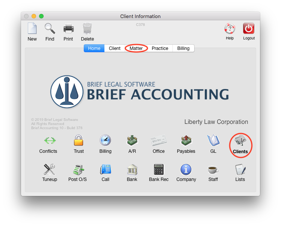Open the Bank building module
The height and width of the screenshot is (226, 281).
click(132, 169)
